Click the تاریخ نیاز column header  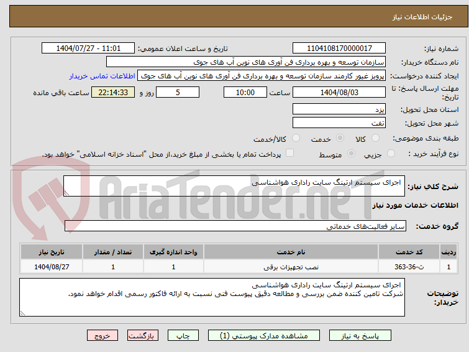point(52,252)
